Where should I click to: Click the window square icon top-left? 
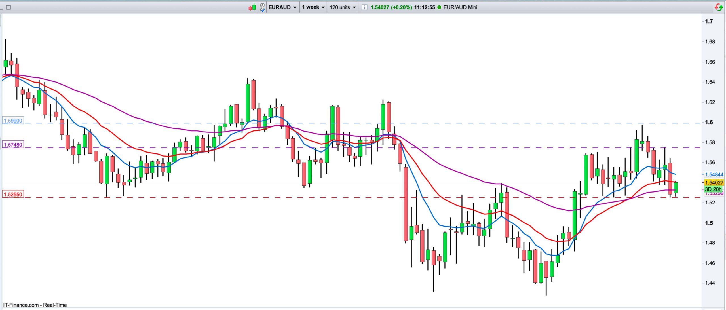(9, 7)
